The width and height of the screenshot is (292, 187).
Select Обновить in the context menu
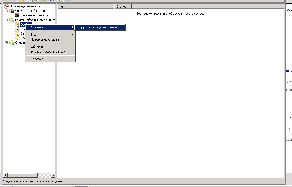[x=38, y=47]
